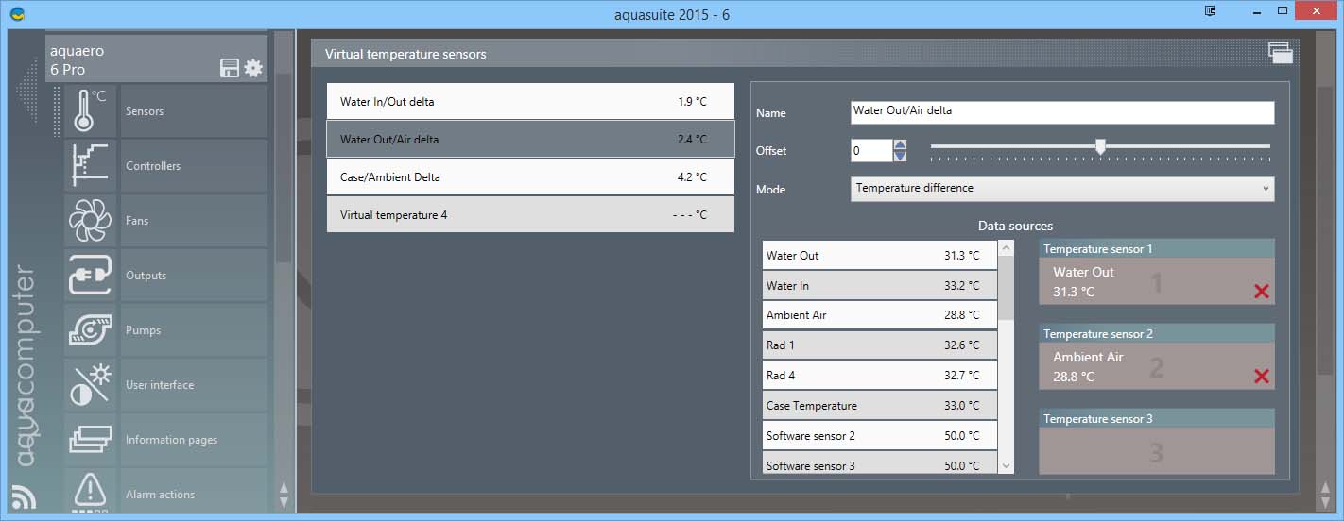This screenshot has width=1344, height=521.
Task: Click the save floppy disk icon
Action: coord(230,68)
